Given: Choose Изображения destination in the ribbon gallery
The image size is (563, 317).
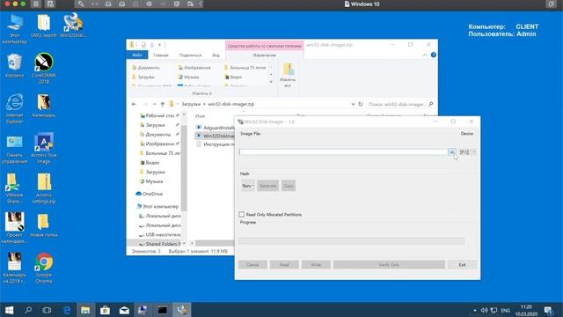Looking at the screenshot, I should [x=194, y=68].
